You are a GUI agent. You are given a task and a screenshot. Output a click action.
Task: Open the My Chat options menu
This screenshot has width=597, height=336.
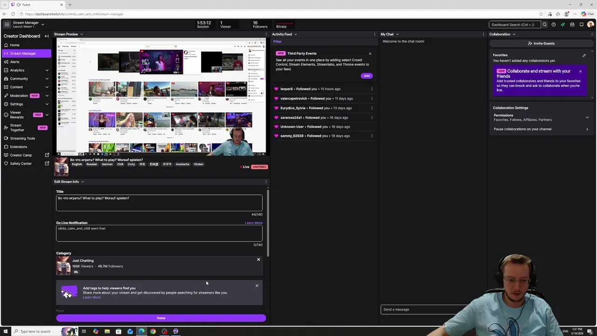point(483,34)
